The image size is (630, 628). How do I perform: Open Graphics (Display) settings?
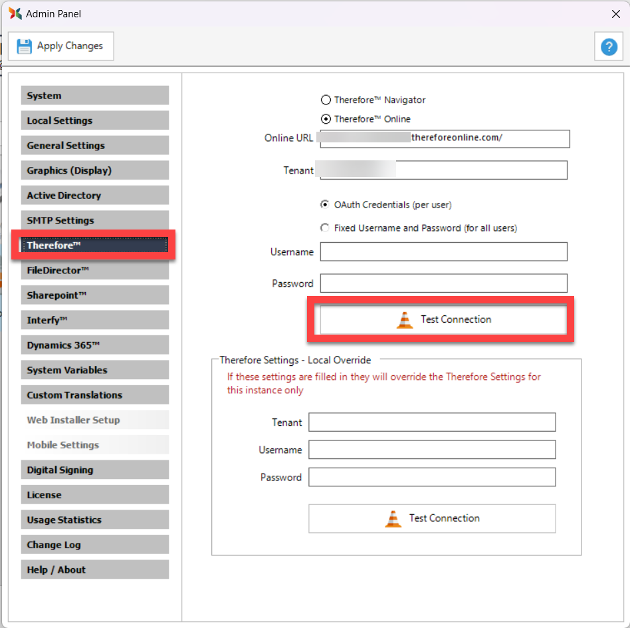pos(95,170)
